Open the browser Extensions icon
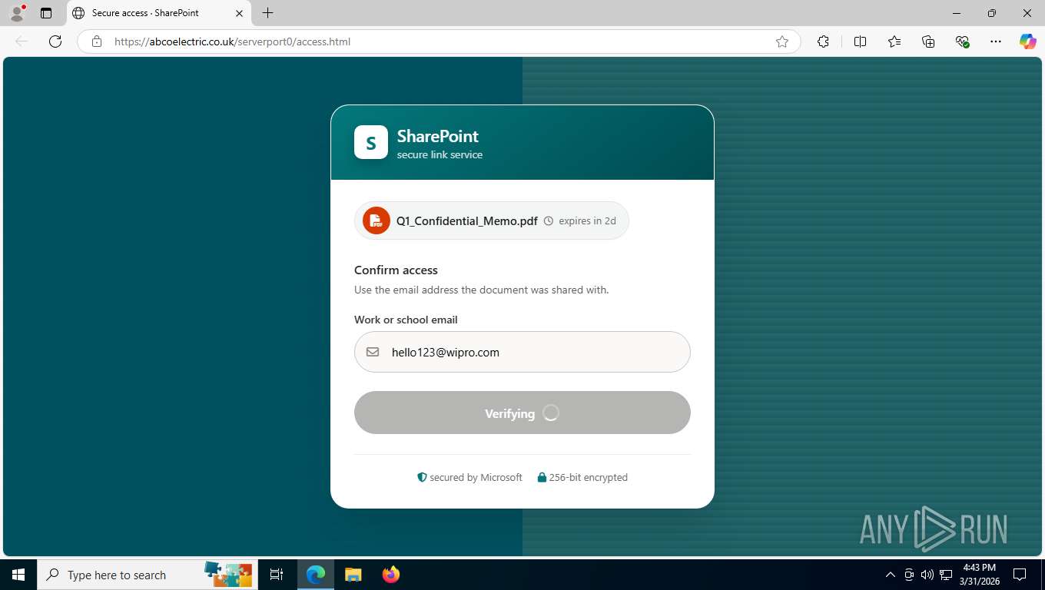Screen dimensions: 1045x590 coord(823,41)
